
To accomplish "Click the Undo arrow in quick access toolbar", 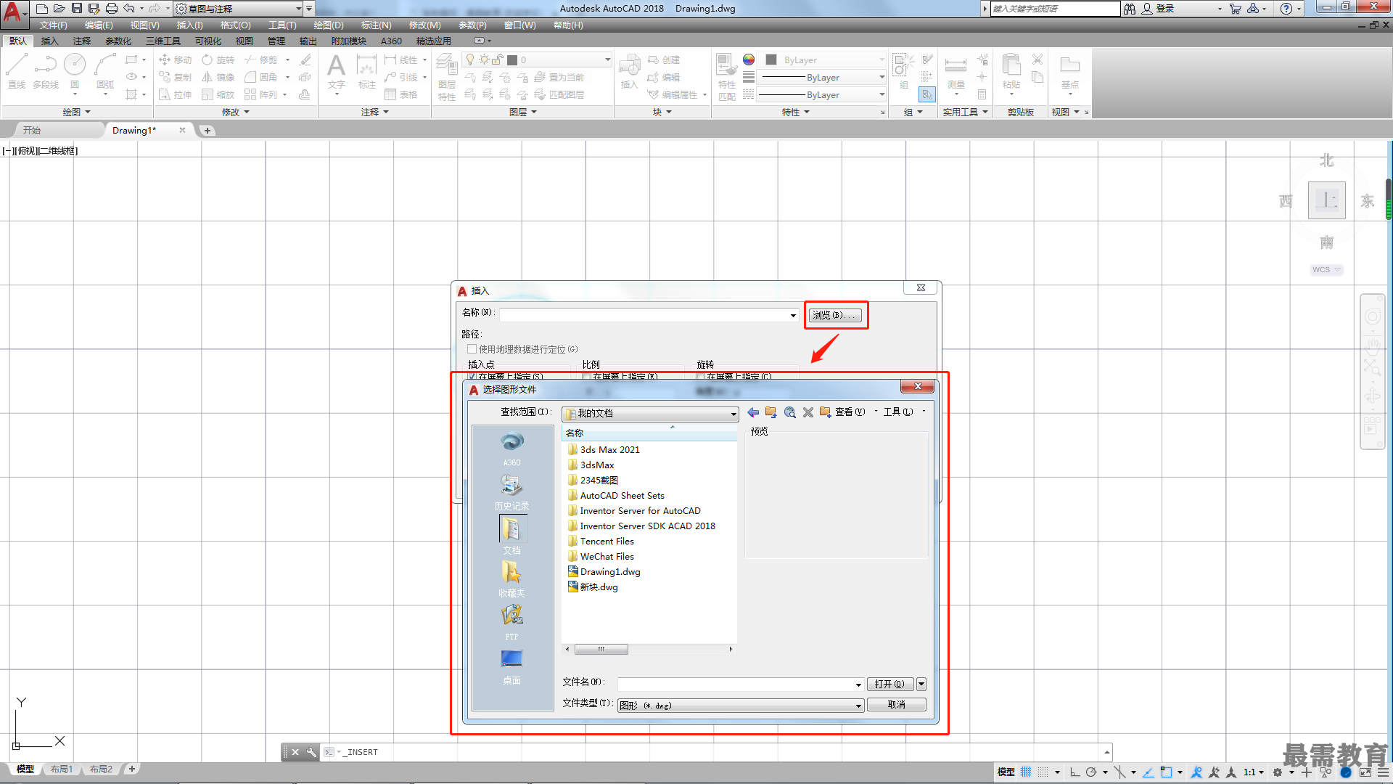I will pyautogui.click(x=129, y=9).
